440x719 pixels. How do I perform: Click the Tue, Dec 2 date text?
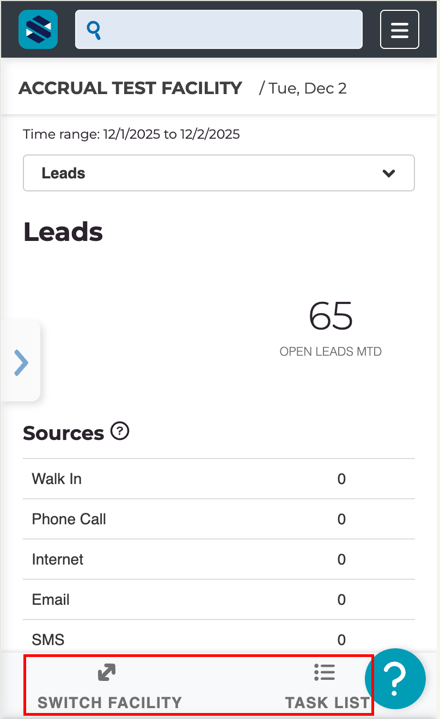(x=307, y=88)
